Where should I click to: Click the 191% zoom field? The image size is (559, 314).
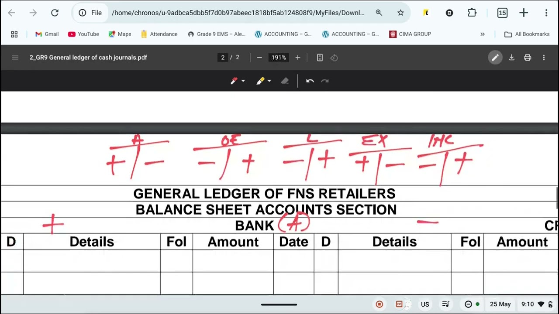point(279,58)
